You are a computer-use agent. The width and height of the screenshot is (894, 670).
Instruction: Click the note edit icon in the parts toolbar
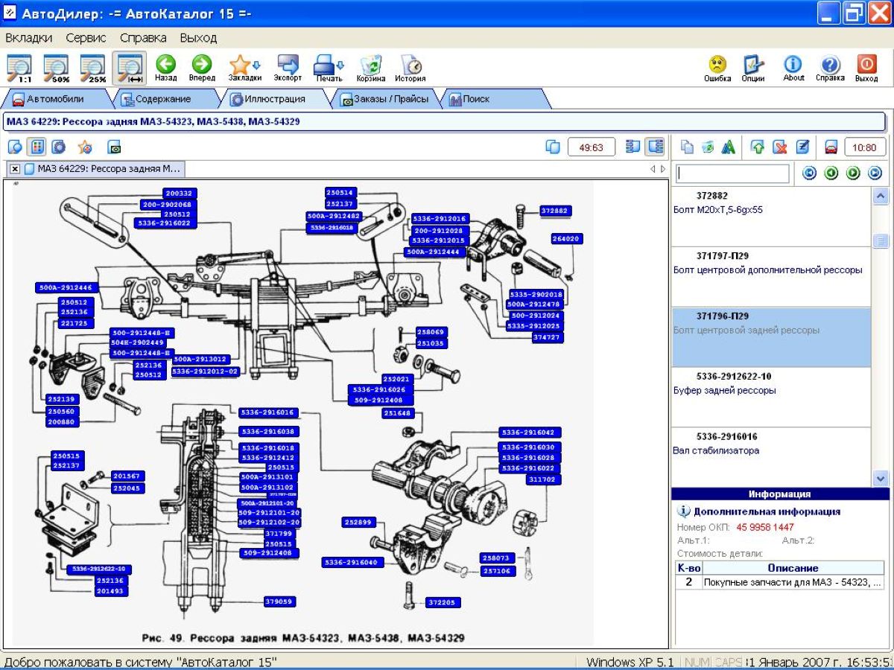click(x=802, y=147)
